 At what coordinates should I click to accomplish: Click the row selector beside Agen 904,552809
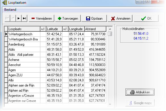[x=6, y=70]
